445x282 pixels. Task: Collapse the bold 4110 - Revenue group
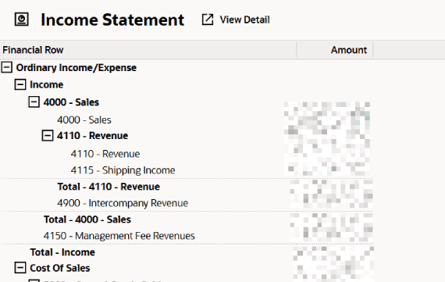pyautogui.click(x=48, y=135)
